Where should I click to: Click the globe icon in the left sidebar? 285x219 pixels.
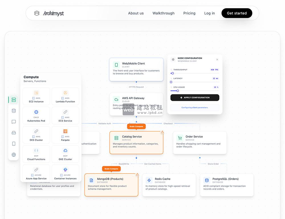click(13, 155)
